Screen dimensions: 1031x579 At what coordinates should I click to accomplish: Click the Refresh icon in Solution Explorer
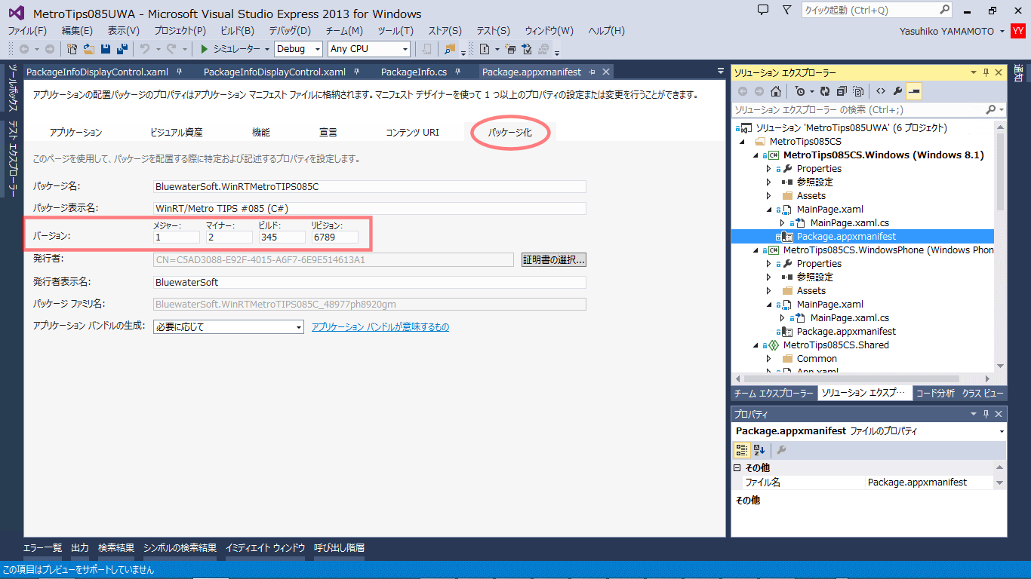tap(825, 91)
